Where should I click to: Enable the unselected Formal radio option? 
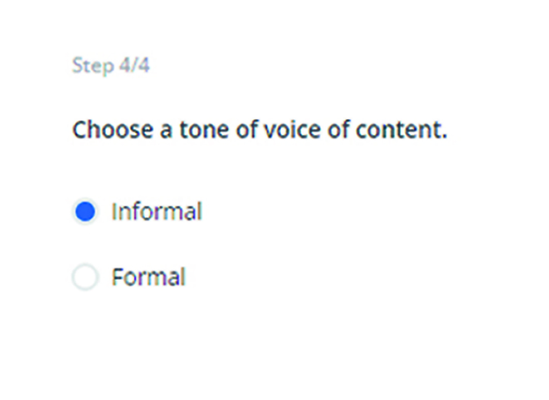[85, 277]
